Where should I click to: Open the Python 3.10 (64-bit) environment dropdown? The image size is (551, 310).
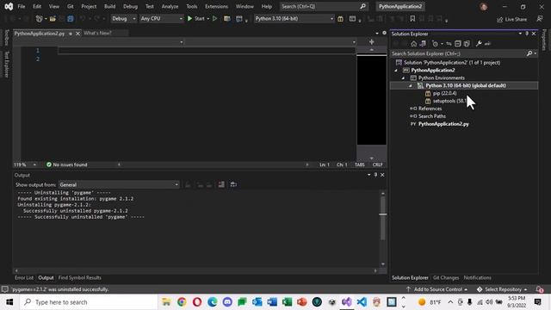point(294,19)
